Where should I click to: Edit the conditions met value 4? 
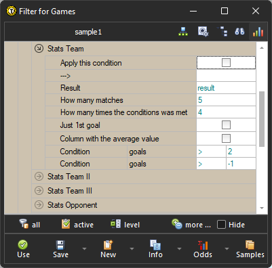(226, 112)
